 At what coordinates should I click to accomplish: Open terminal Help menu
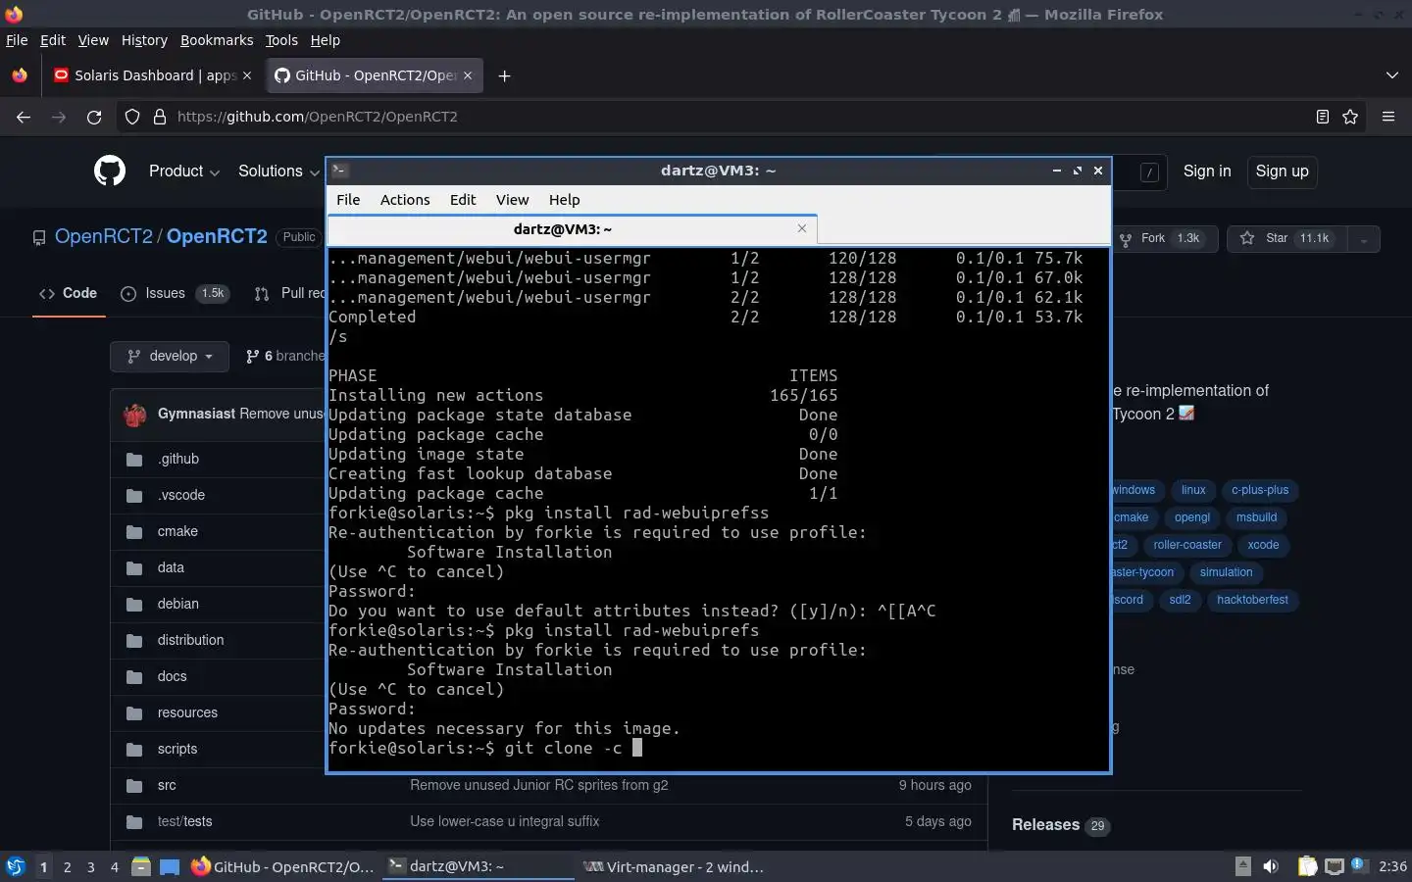(x=564, y=200)
